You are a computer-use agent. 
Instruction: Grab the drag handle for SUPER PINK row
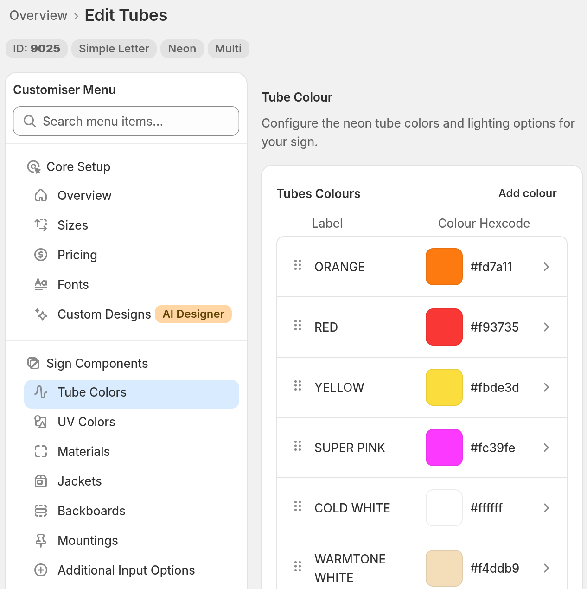298,446
